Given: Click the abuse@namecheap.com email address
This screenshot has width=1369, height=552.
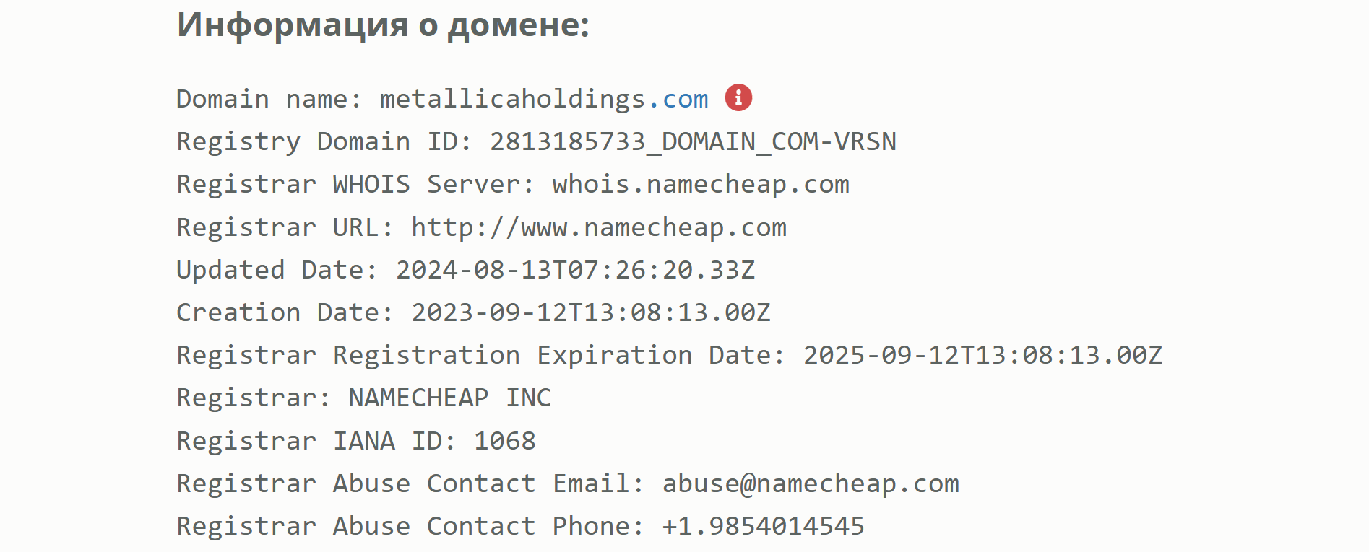Looking at the screenshot, I should point(811,483).
